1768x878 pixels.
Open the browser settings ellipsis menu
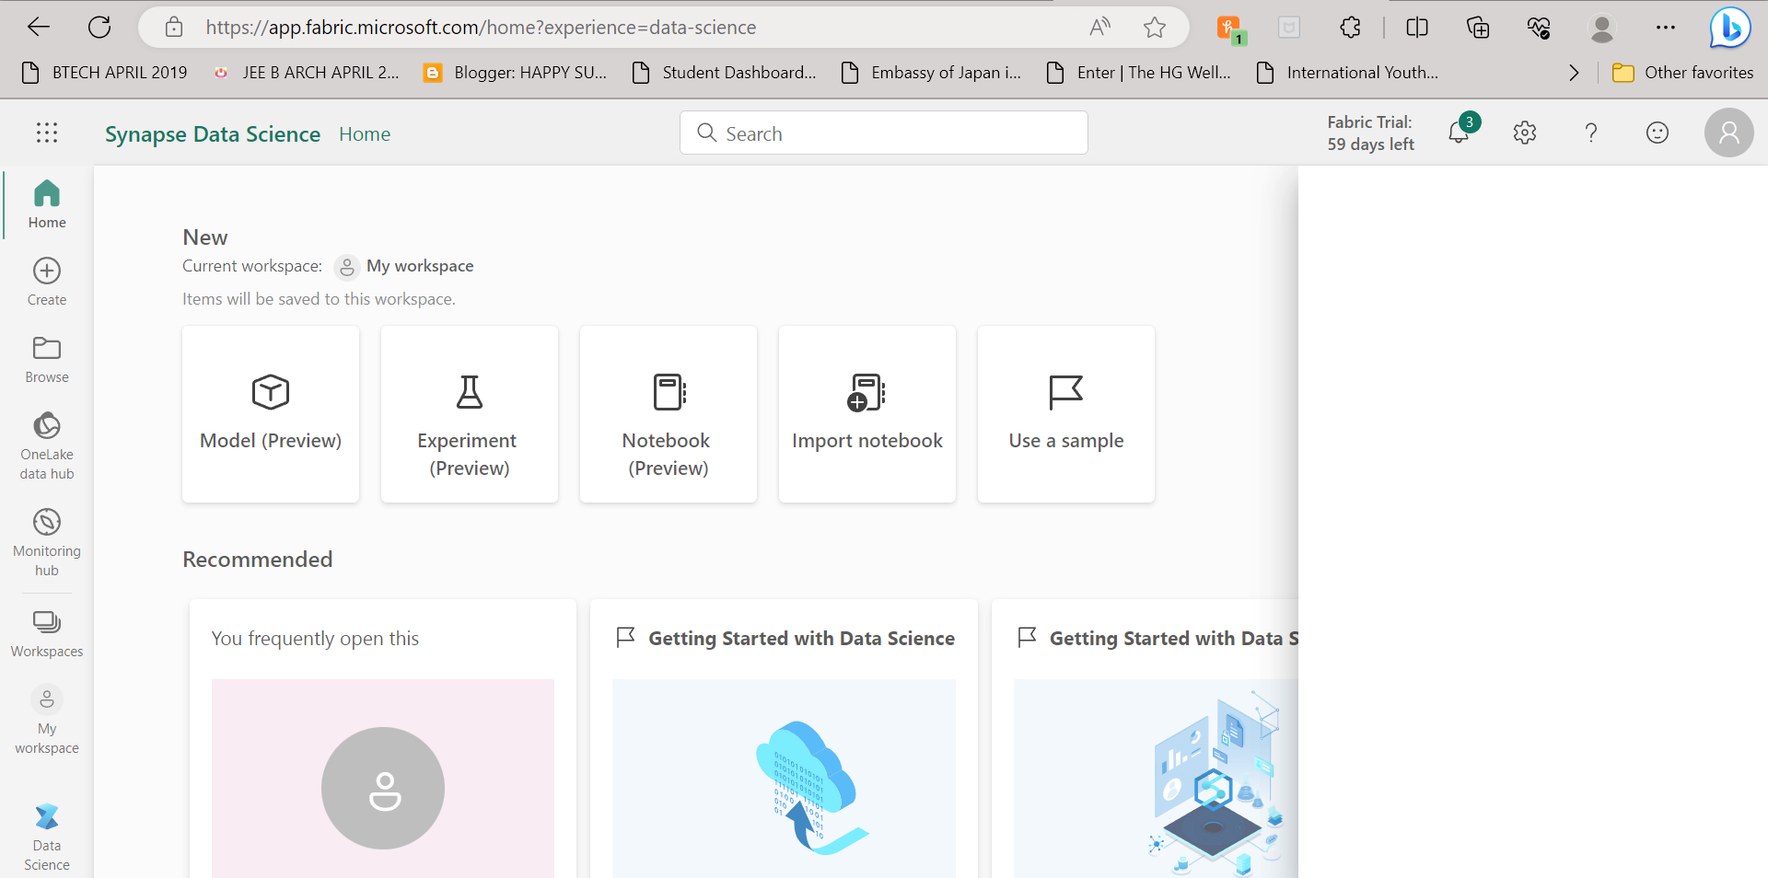(1667, 27)
